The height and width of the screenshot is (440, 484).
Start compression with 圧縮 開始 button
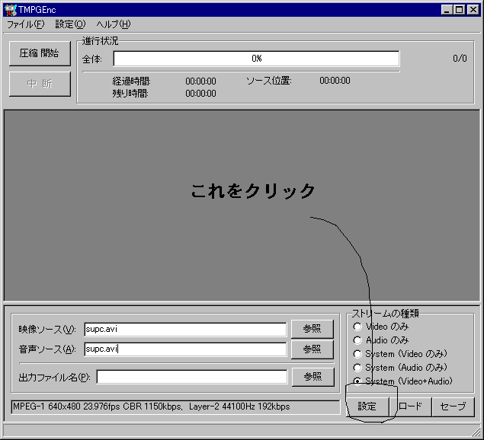(x=40, y=53)
